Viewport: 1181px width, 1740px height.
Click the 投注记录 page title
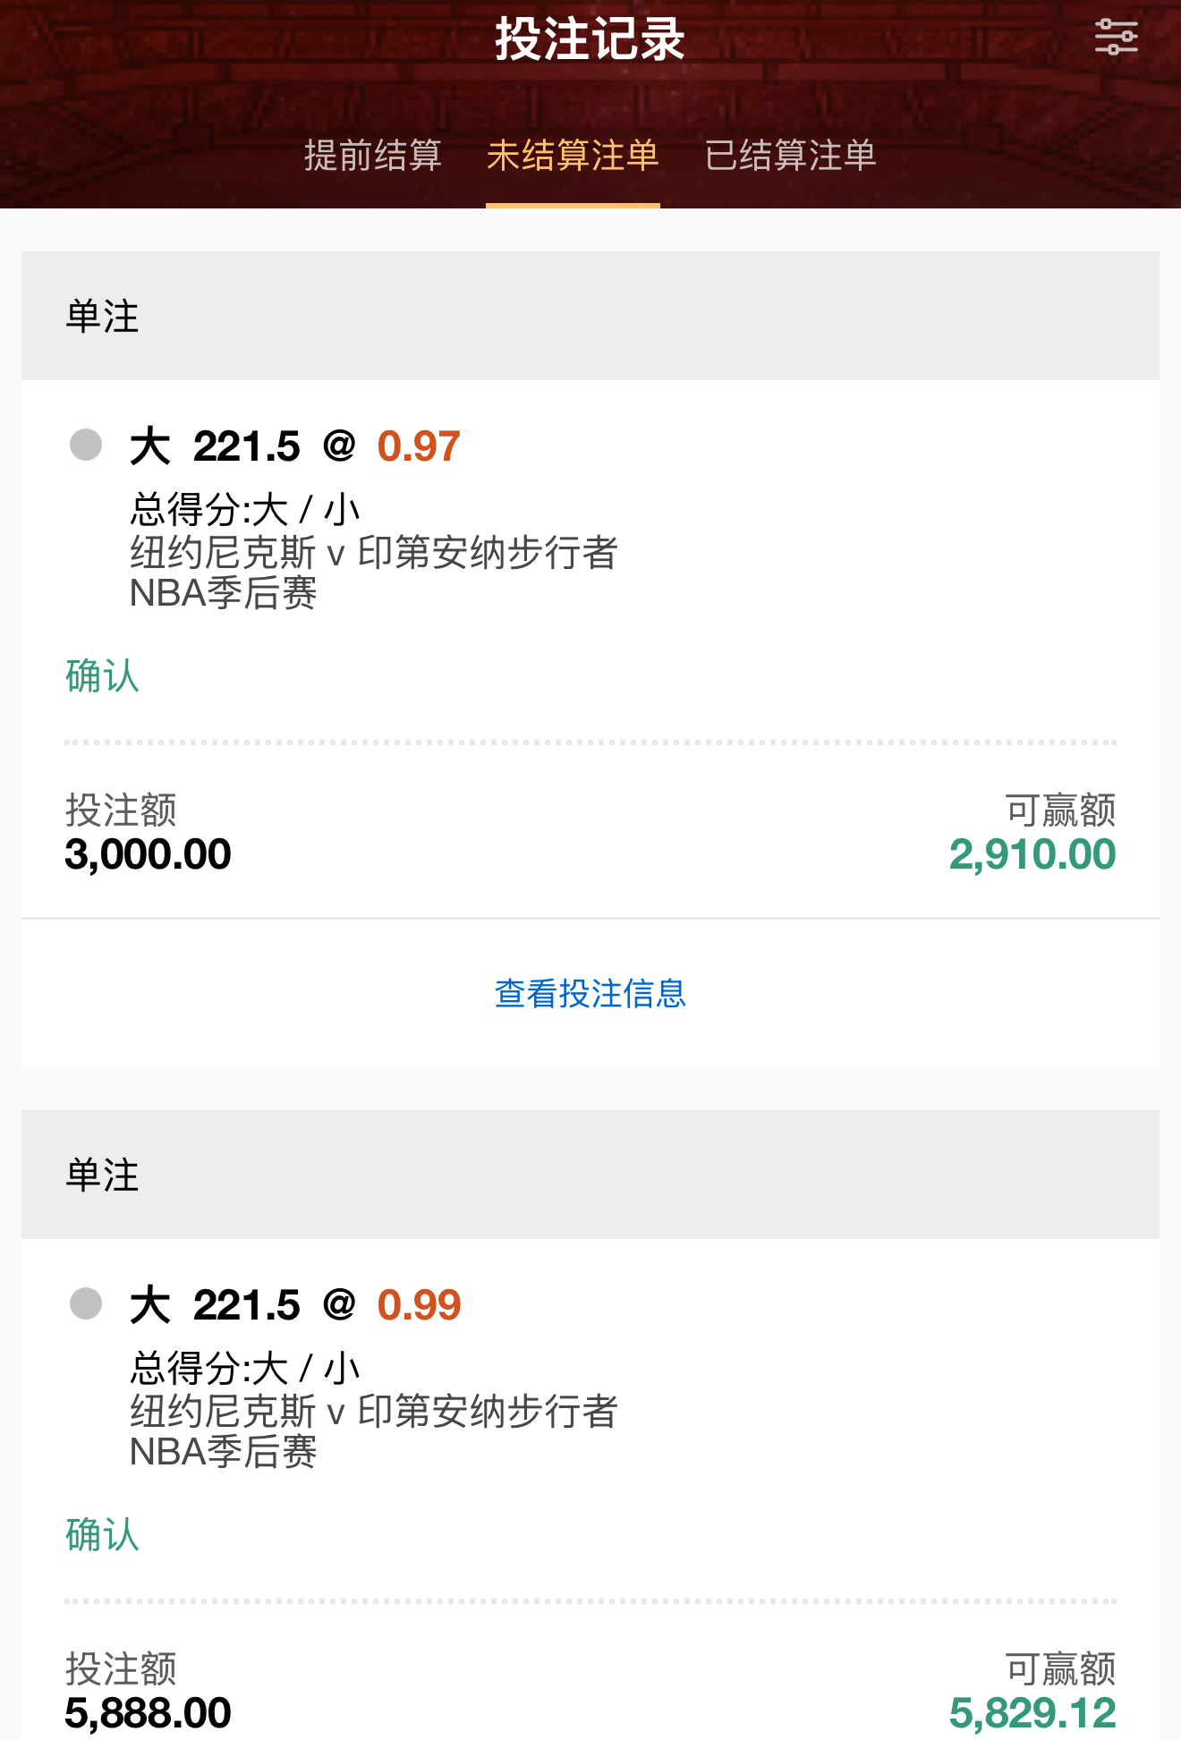[590, 39]
